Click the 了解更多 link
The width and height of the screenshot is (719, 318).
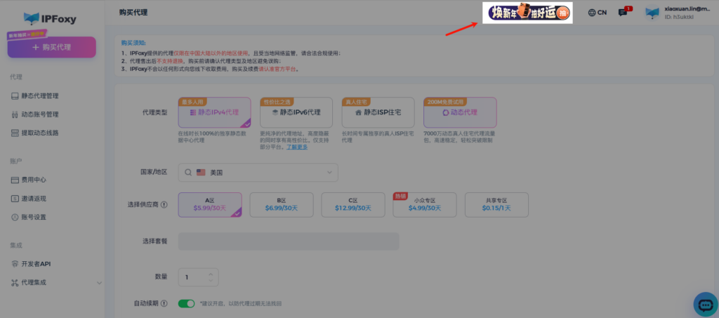point(297,147)
